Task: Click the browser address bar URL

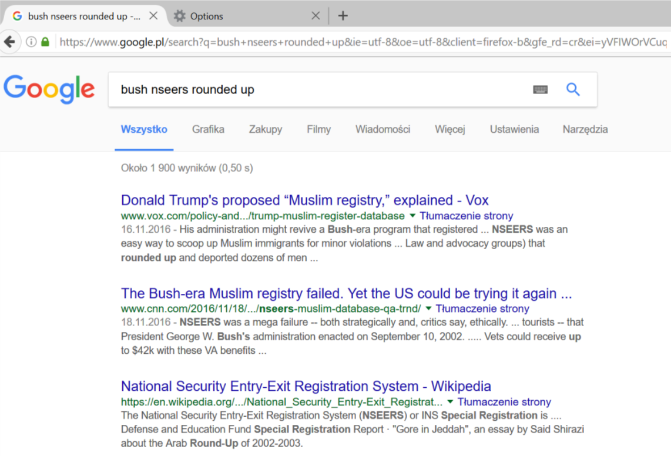Action: click(x=363, y=42)
